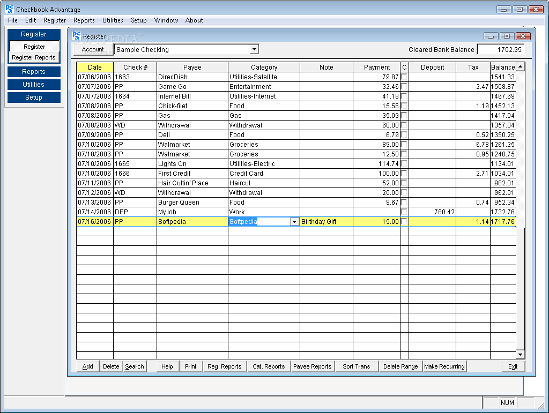549x413 pixels.
Task: Click the Payee column header
Action: [192, 67]
